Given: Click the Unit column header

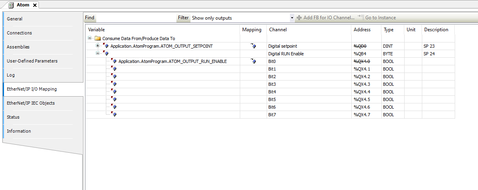Looking at the screenshot, I should tap(413, 30).
